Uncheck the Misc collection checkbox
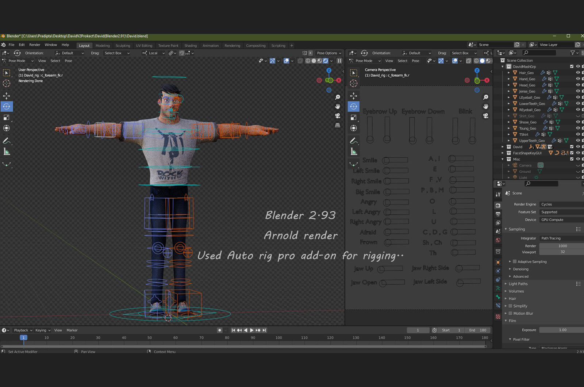The image size is (584, 387). pos(572,159)
